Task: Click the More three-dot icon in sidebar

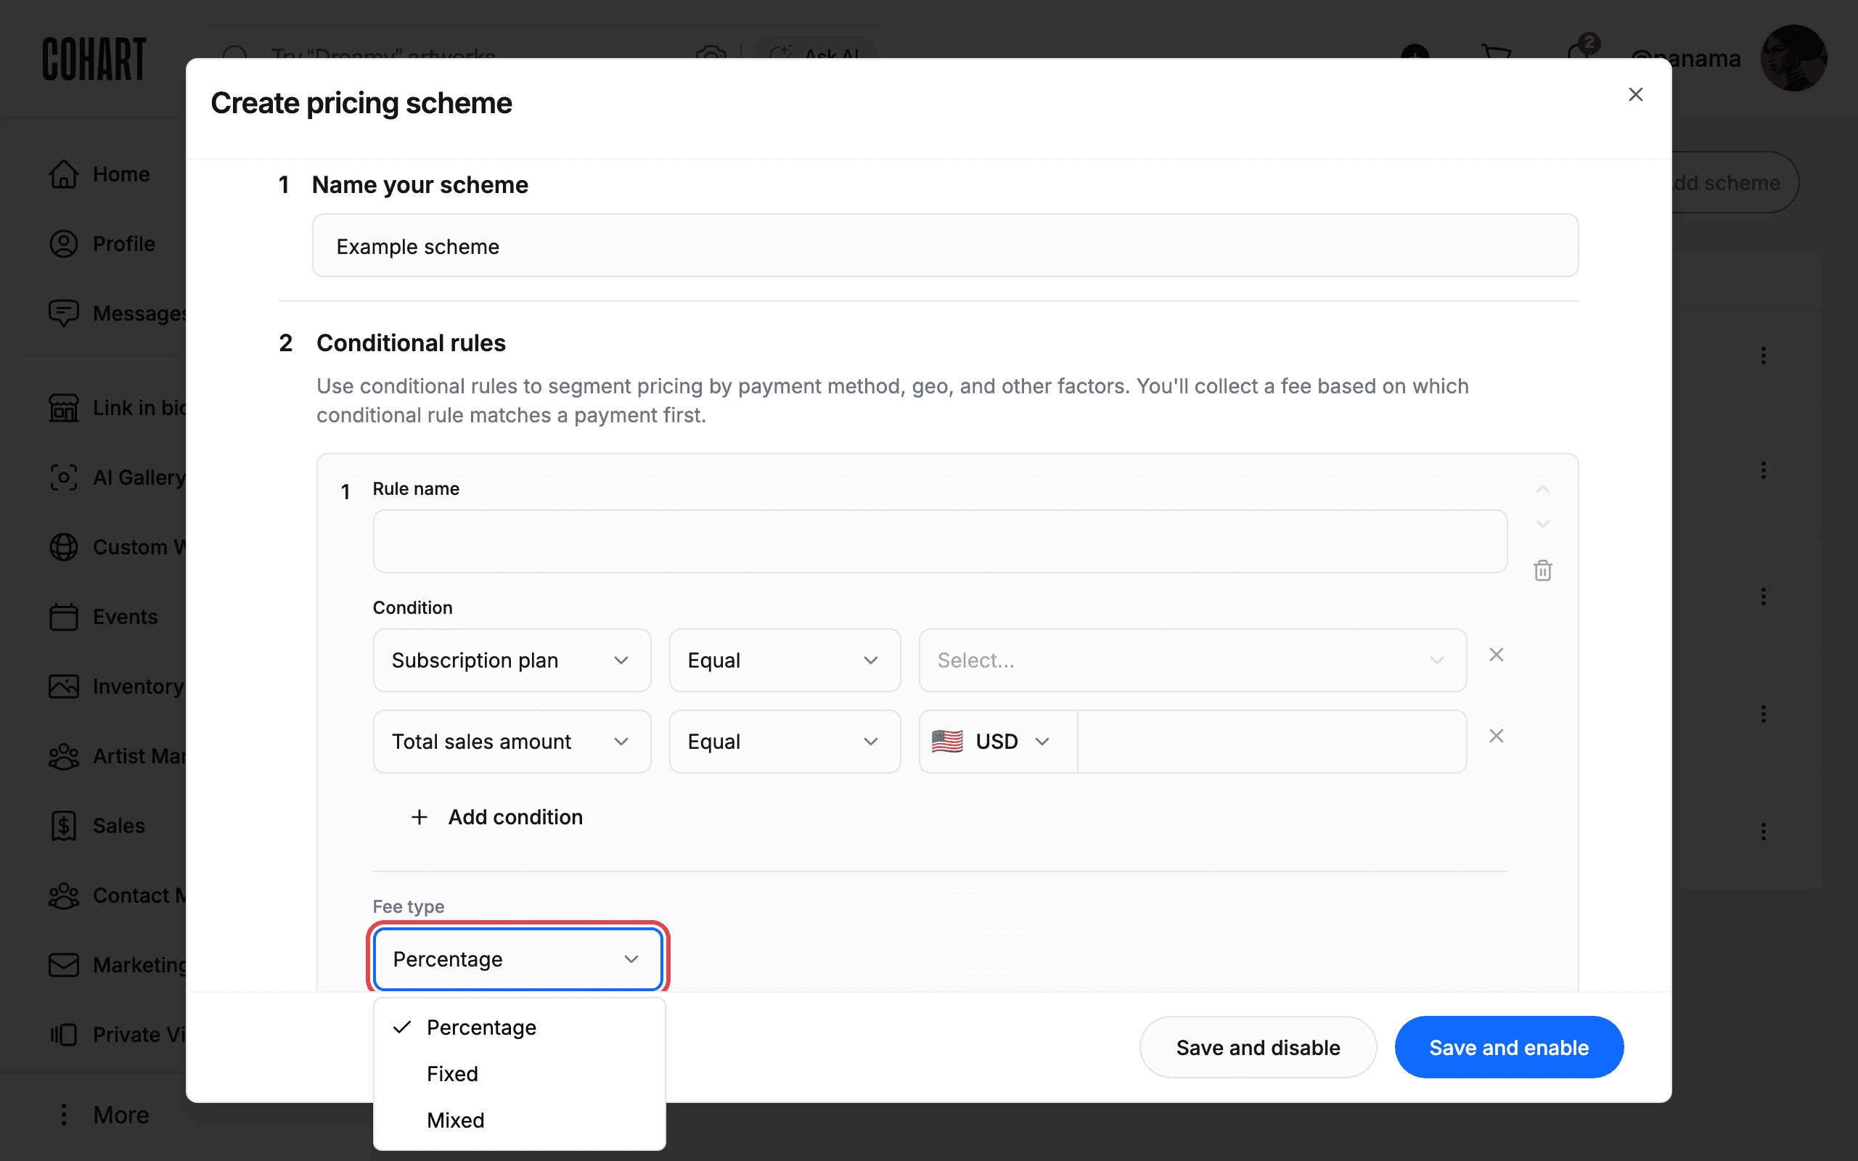Action: 64,1115
